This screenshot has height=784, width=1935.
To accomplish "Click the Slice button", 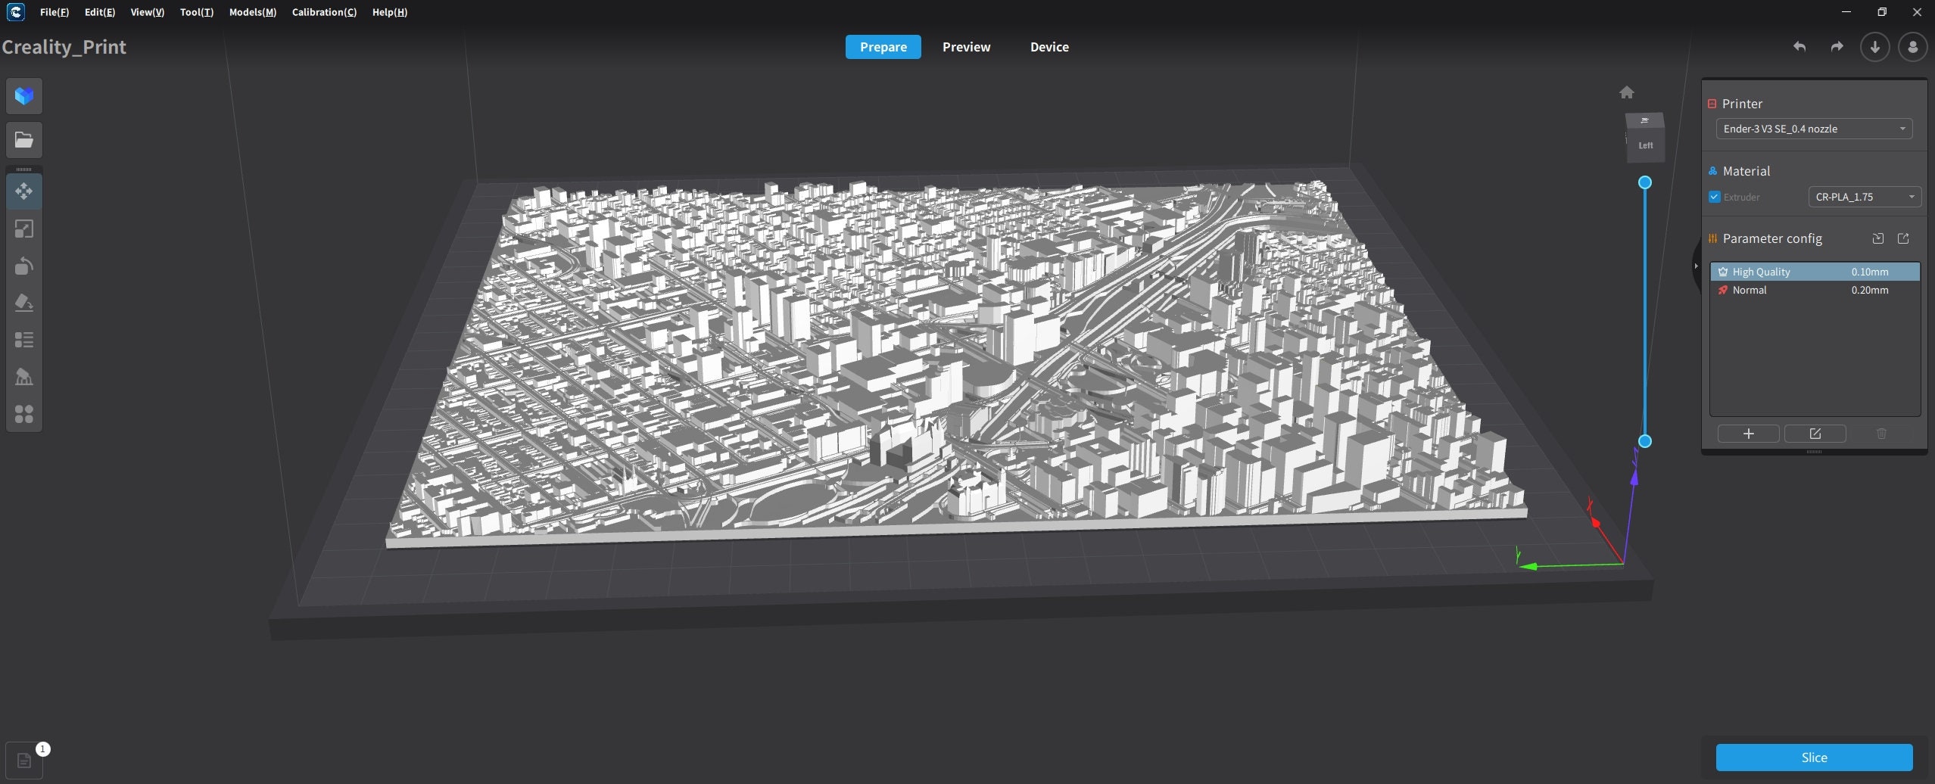I will 1813,757.
